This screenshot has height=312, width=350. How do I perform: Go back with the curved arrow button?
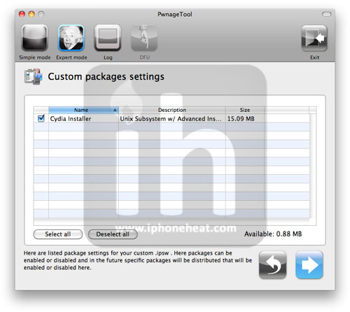click(x=272, y=265)
